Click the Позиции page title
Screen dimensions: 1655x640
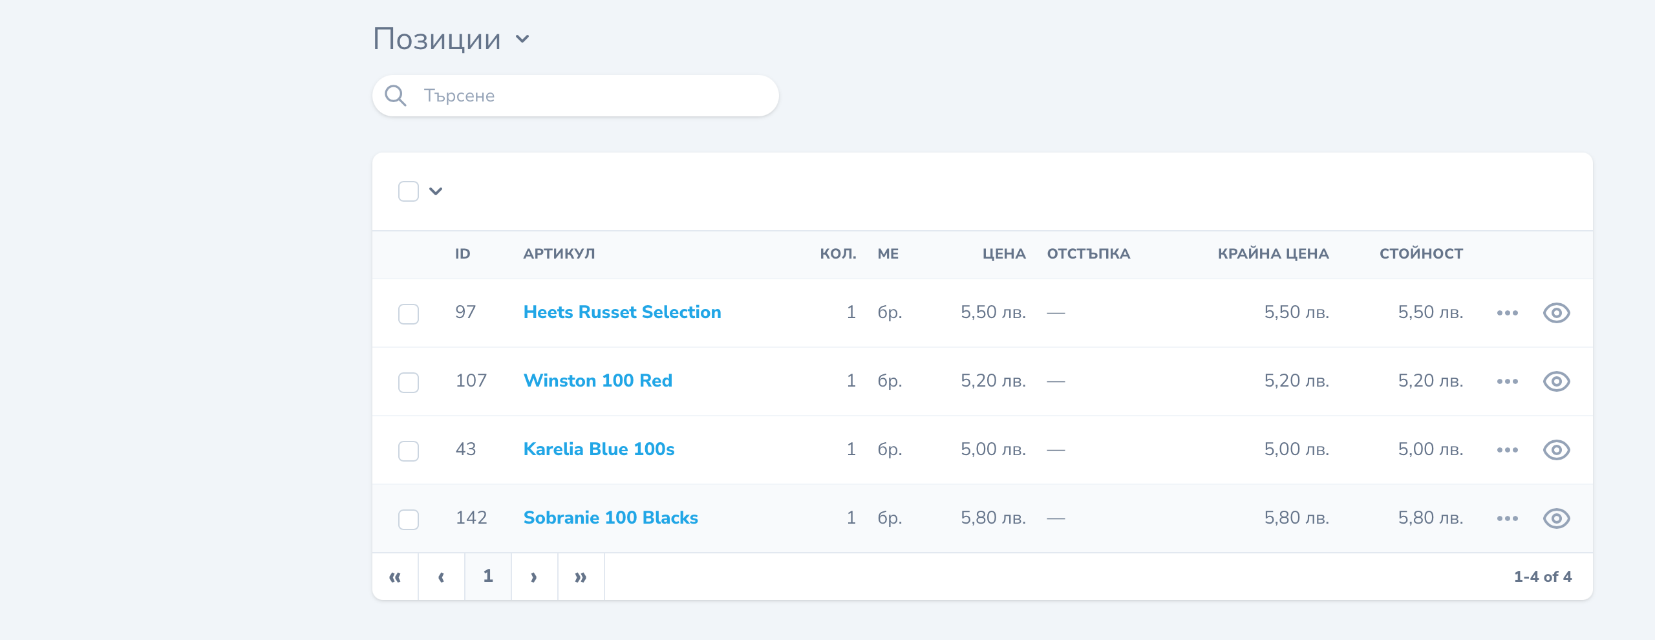click(x=437, y=39)
